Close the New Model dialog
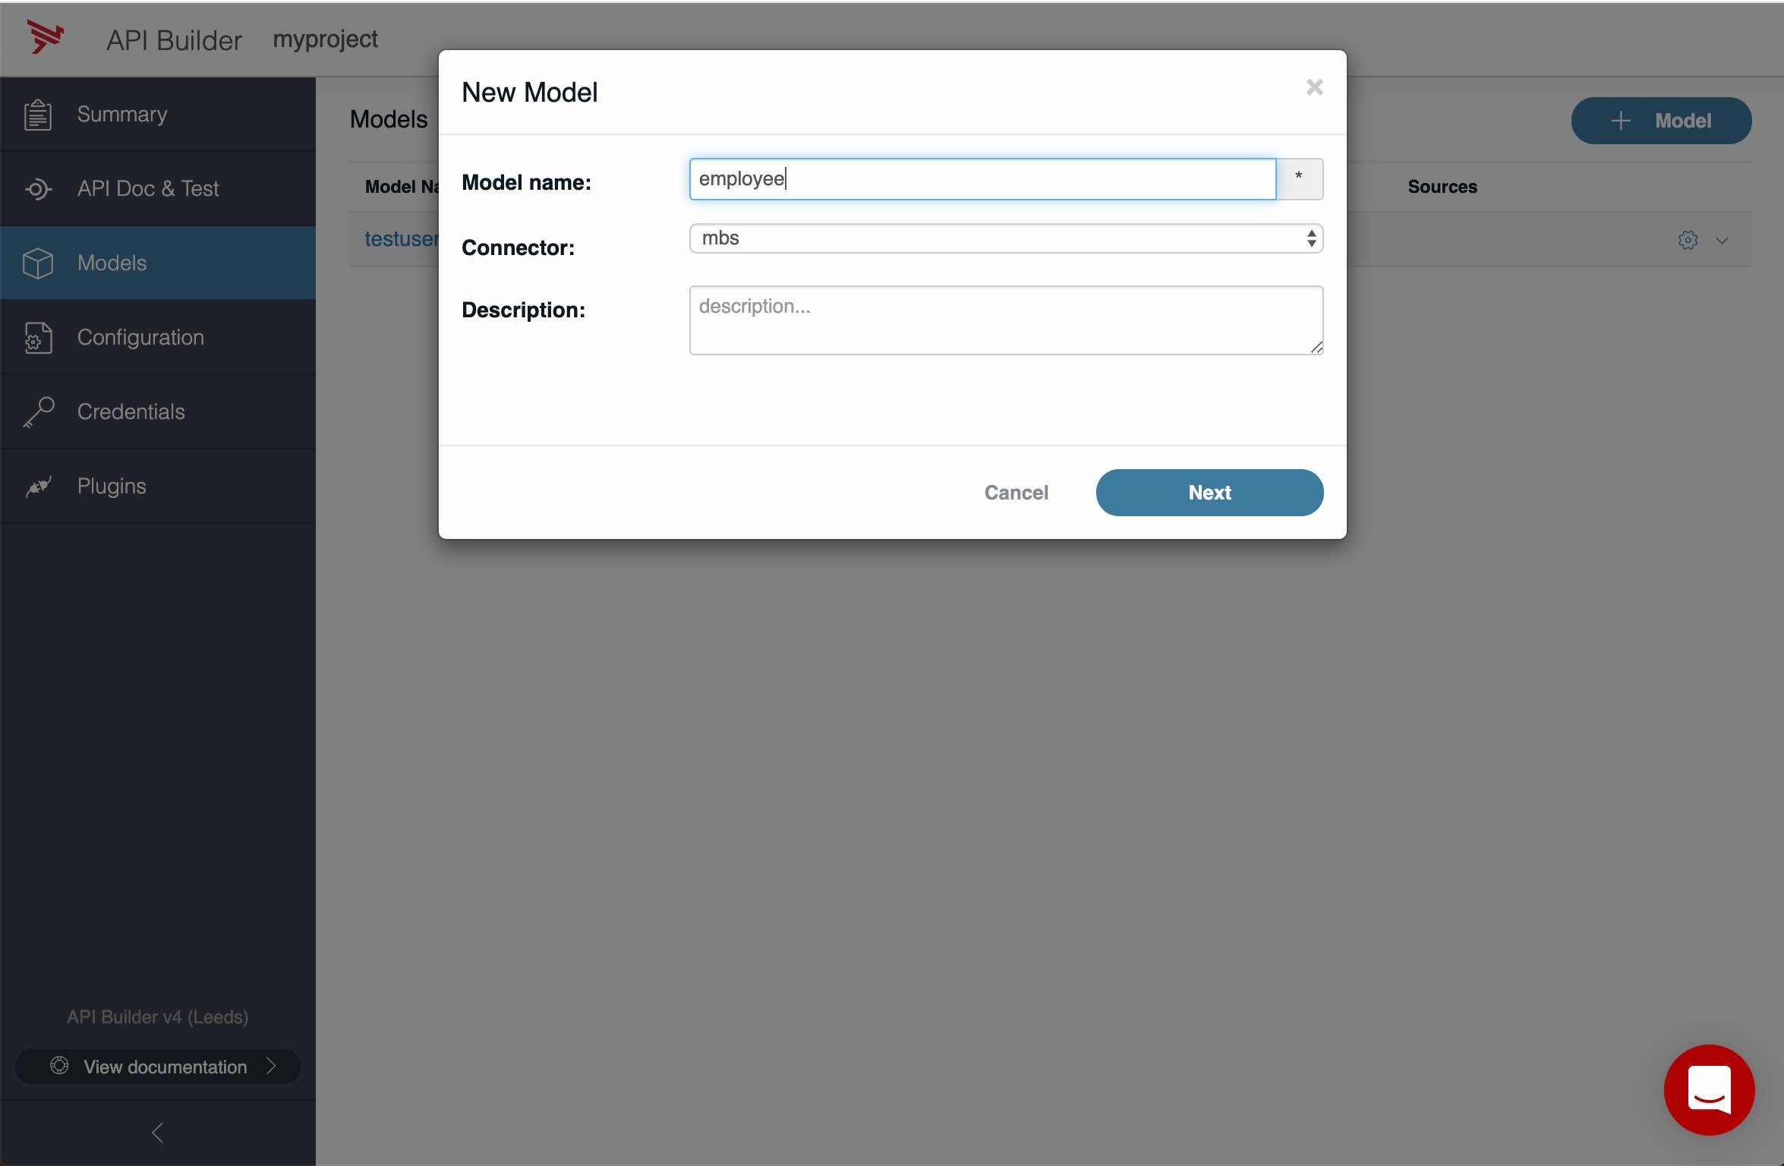Viewport: 1784px width, 1166px height. [x=1314, y=87]
